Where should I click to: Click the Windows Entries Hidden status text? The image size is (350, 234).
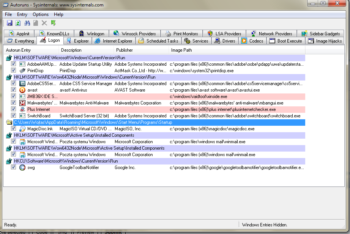click(x=265, y=225)
